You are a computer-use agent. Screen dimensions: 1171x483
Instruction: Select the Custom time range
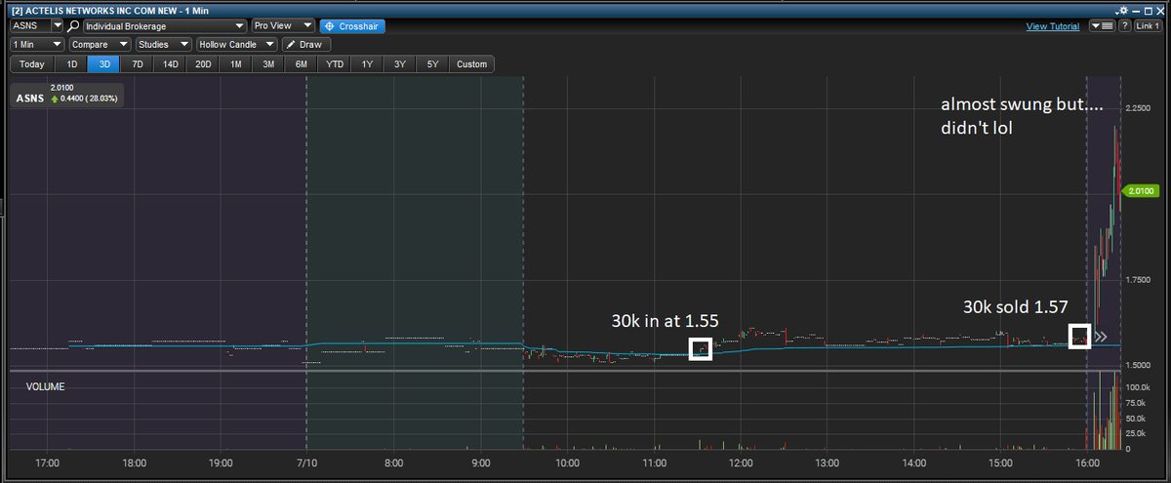click(471, 64)
